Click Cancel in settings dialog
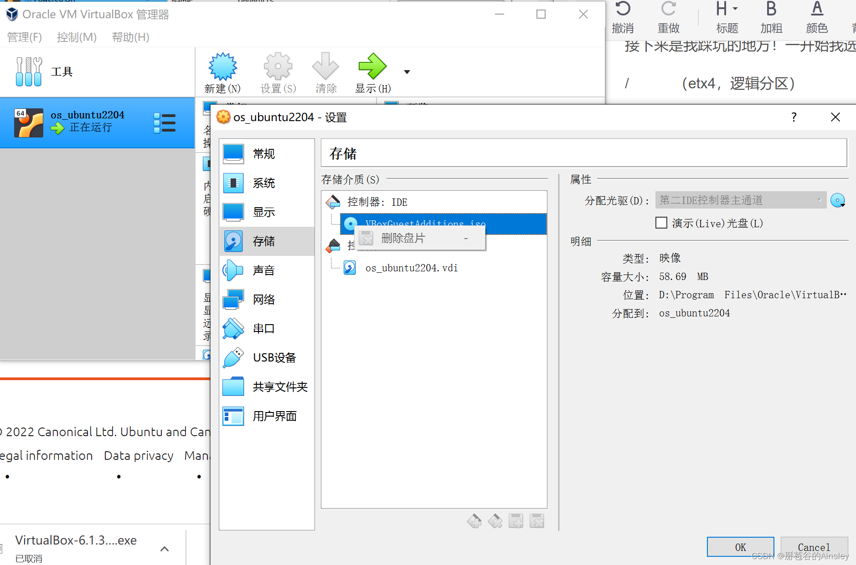The image size is (856, 565). click(814, 547)
